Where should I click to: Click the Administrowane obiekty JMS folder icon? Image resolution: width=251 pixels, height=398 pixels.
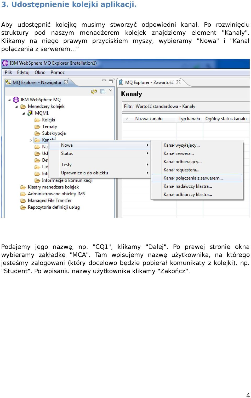click(23, 194)
